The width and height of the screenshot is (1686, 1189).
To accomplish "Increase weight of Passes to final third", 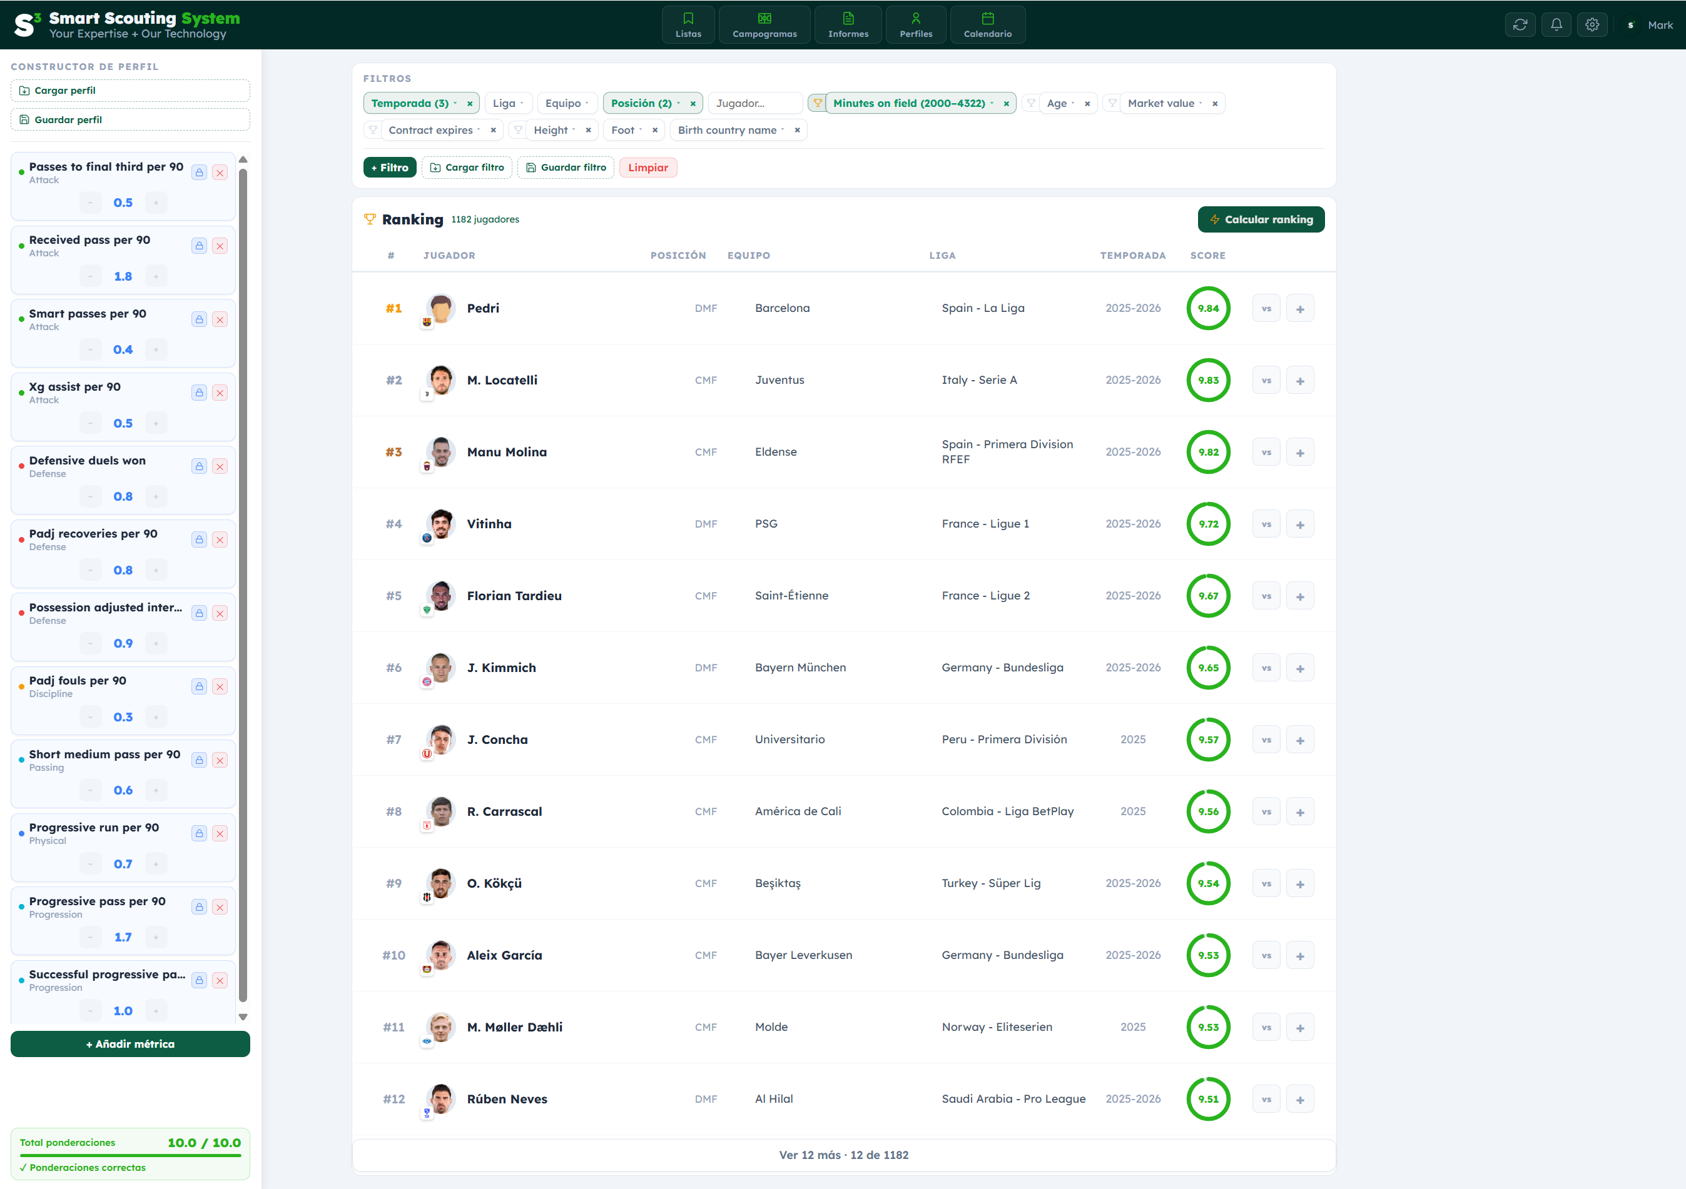I will (156, 203).
